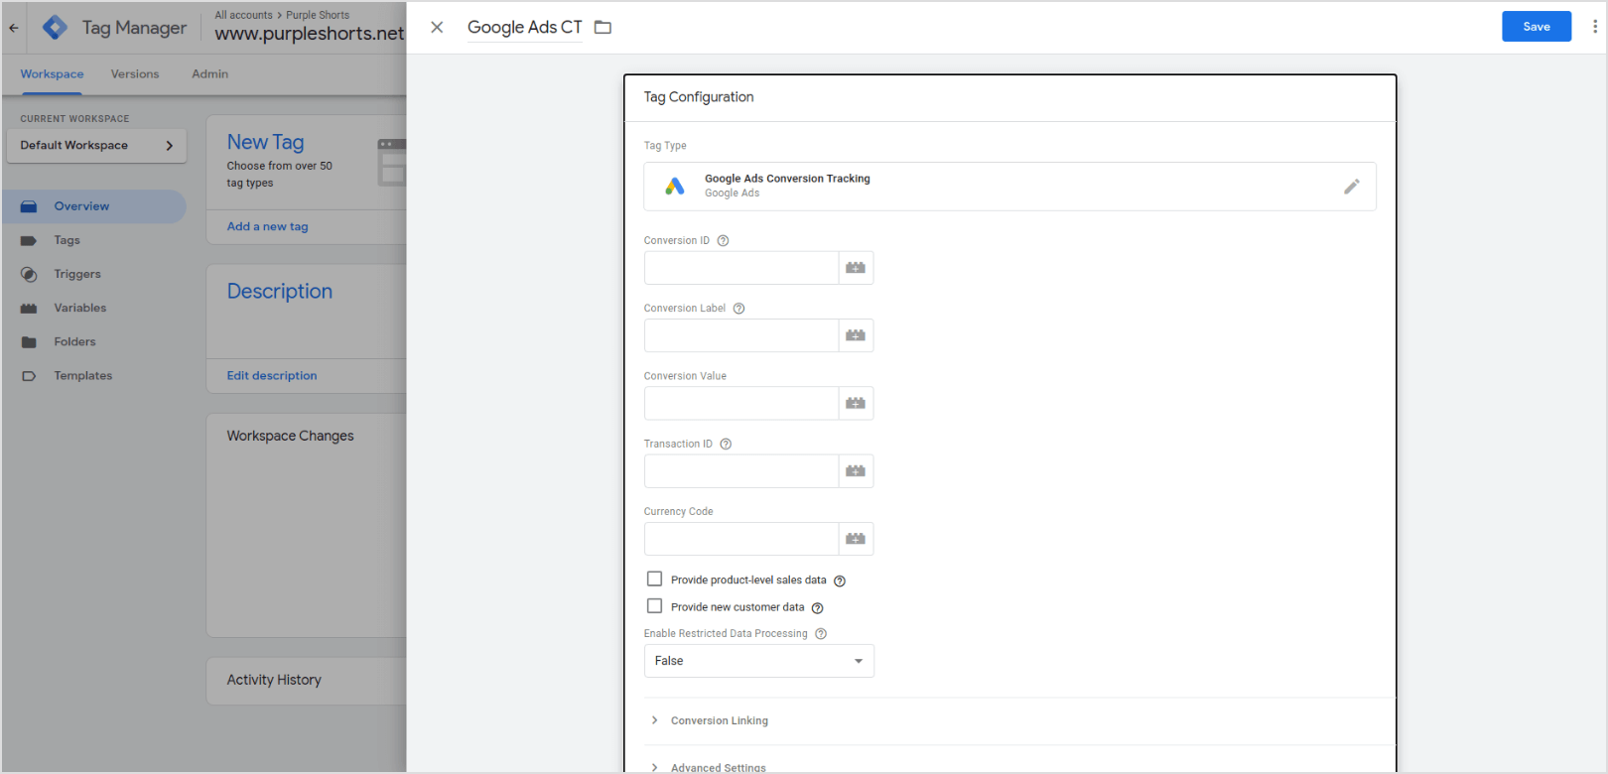1608x774 pixels.
Task: Close the tag editor with the X
Action: click(437, 28)
